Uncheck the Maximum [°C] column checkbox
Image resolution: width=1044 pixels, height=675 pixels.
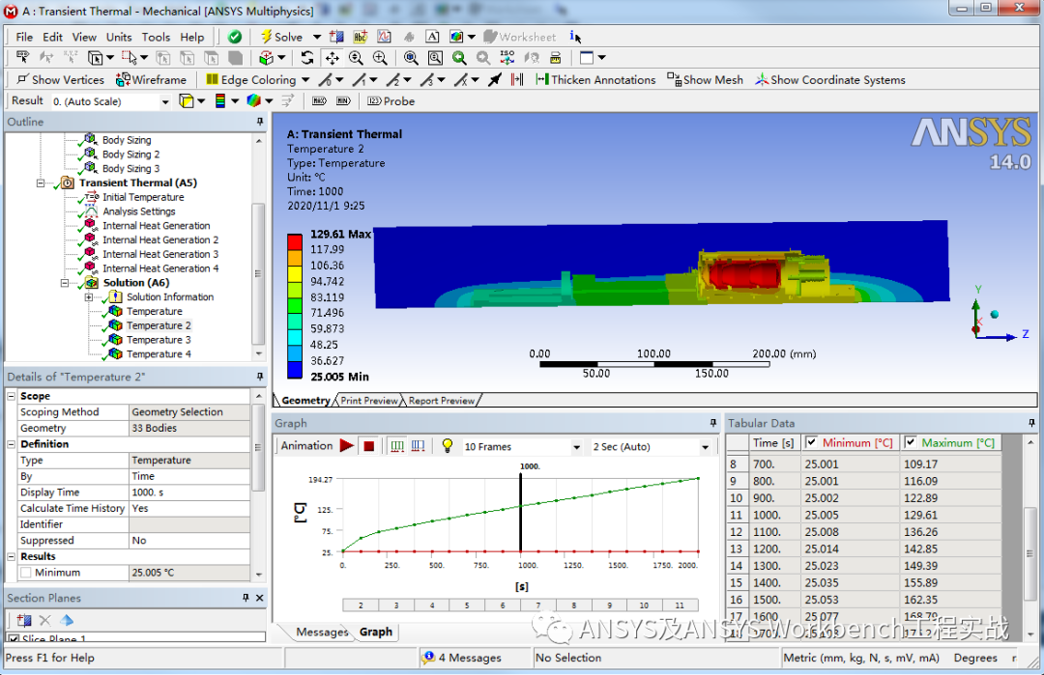[911, 442]
